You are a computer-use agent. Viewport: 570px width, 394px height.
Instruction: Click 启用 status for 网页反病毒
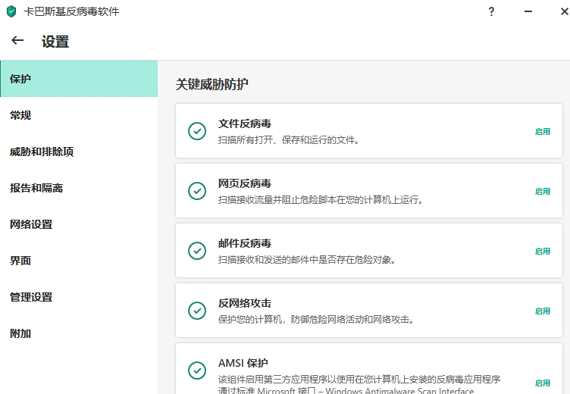click(543, 192)
